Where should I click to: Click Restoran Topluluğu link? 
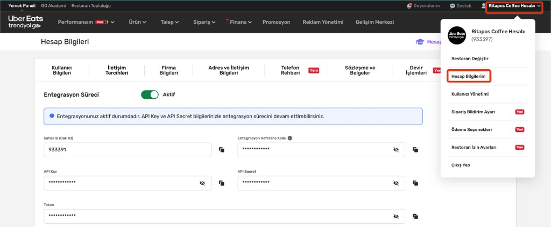click(91, 5)
